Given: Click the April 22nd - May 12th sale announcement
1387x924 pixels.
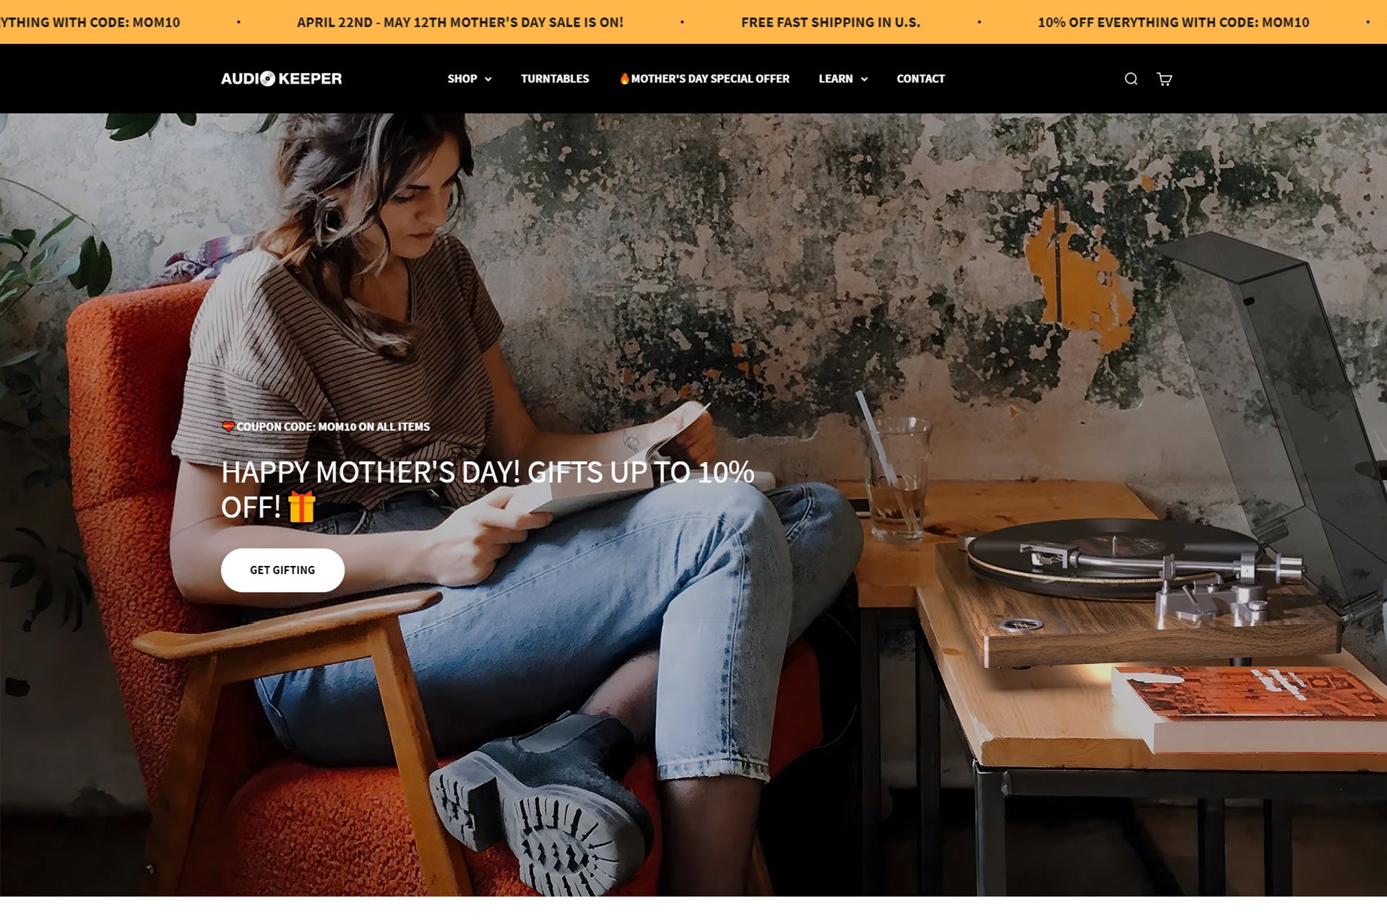Looking at the screenshot, I should (x=460, y=22).
